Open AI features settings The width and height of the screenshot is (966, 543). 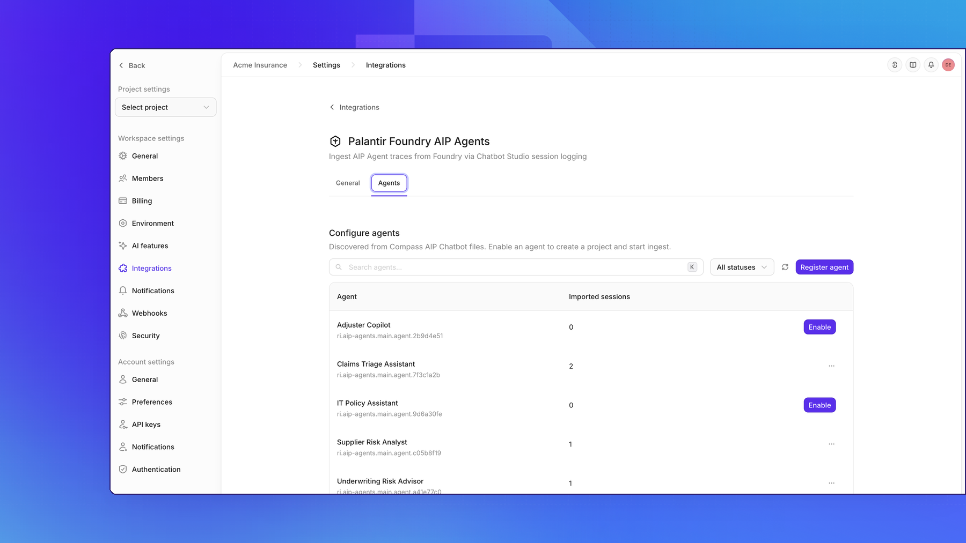pyautogui.click(x=150, y=246)
